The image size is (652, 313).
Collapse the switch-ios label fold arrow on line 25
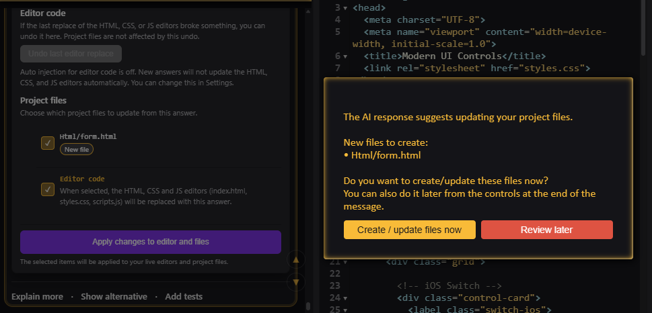(x=345, y=310)
